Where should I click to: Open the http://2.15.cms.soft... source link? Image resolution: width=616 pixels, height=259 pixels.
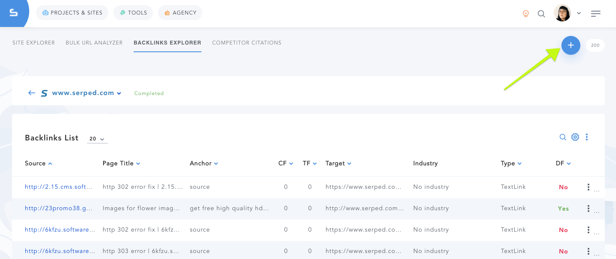coord(58,187)
